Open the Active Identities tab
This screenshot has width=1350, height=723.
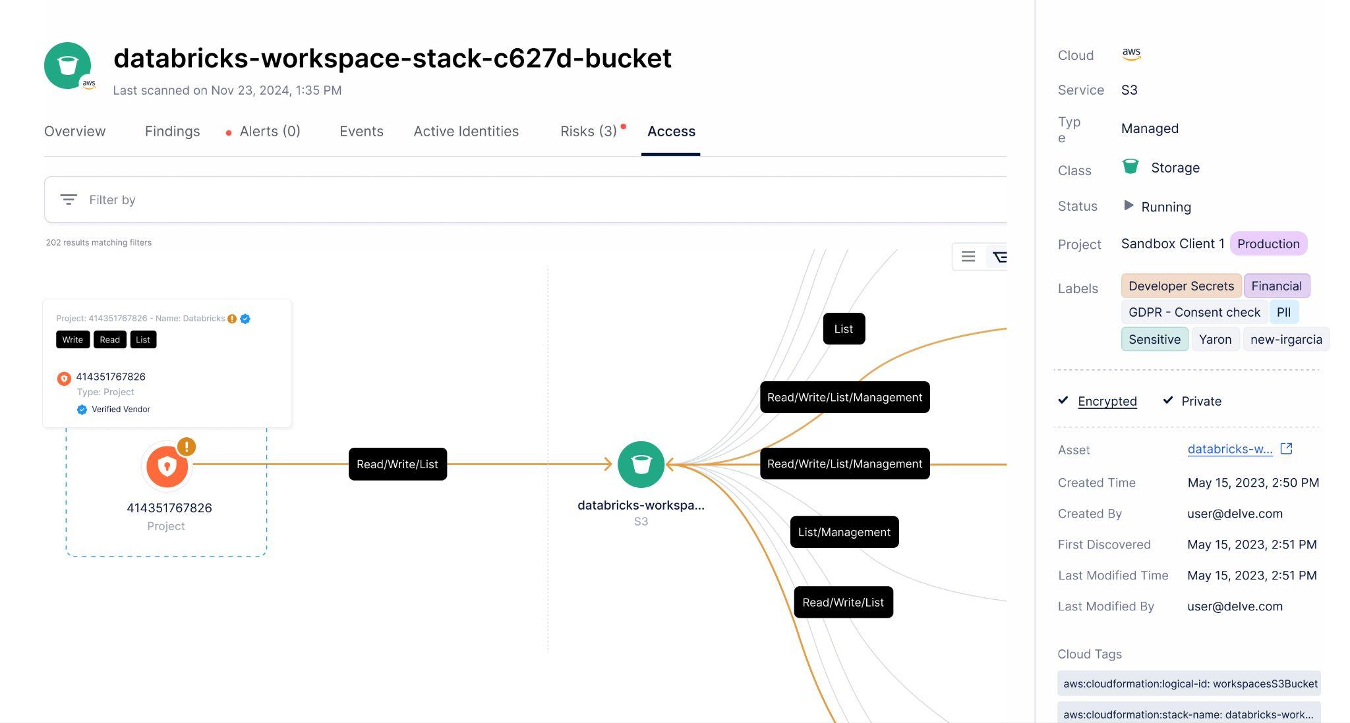466,131
